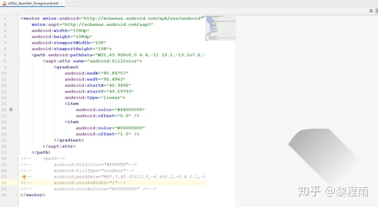Click the closing </path> tag text
Screen dimensions: 378x207
[x=41, y=152]
